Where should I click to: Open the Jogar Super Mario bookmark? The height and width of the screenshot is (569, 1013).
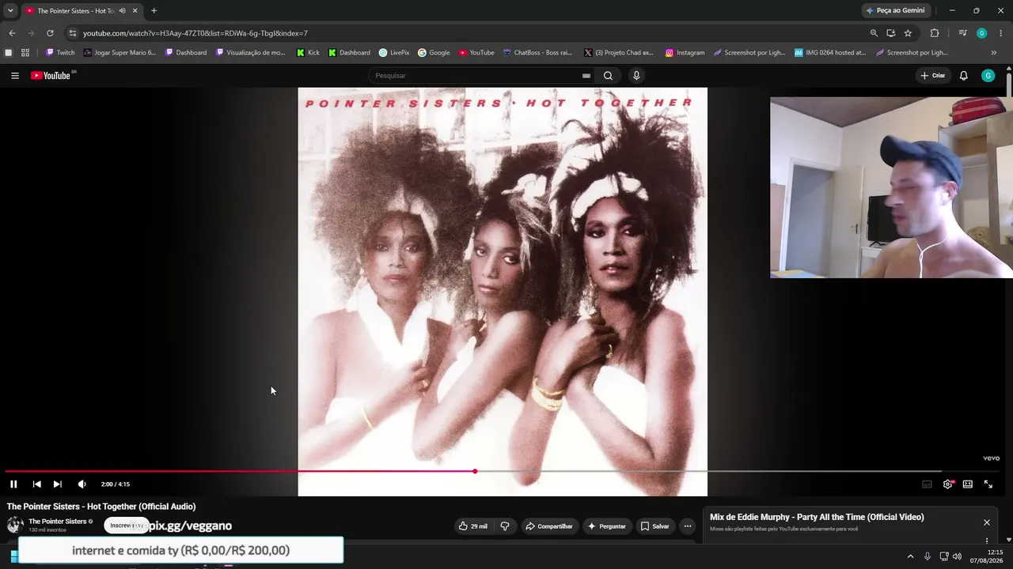(120, 53)
